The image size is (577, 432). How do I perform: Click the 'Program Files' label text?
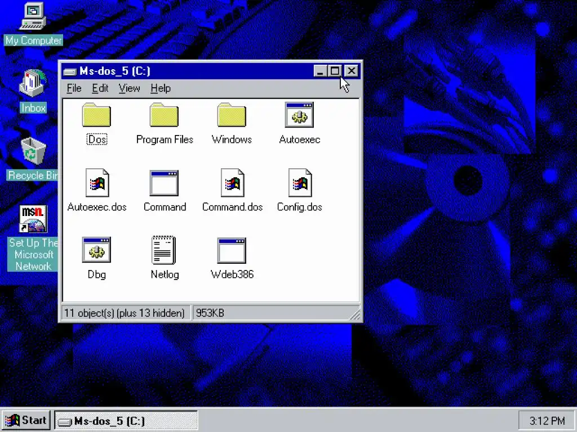(165, 139)
